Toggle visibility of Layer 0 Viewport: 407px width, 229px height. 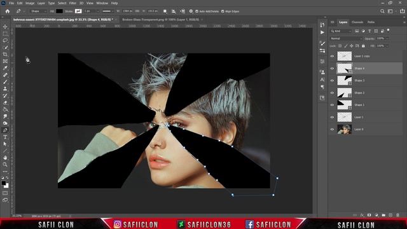coord(332,129)
